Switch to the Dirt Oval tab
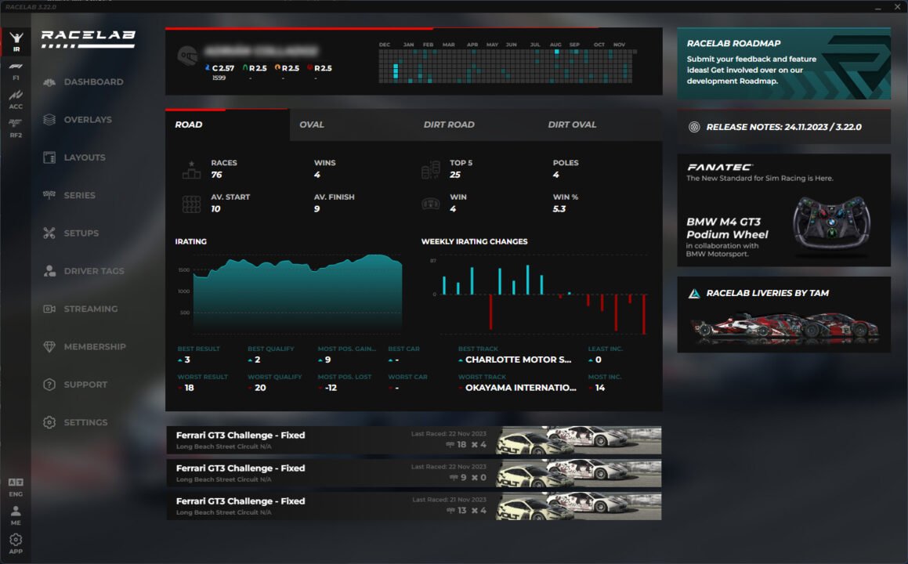The width and height of the screenshot is (908, 564). pyautogui.click(x=601, y=125)
